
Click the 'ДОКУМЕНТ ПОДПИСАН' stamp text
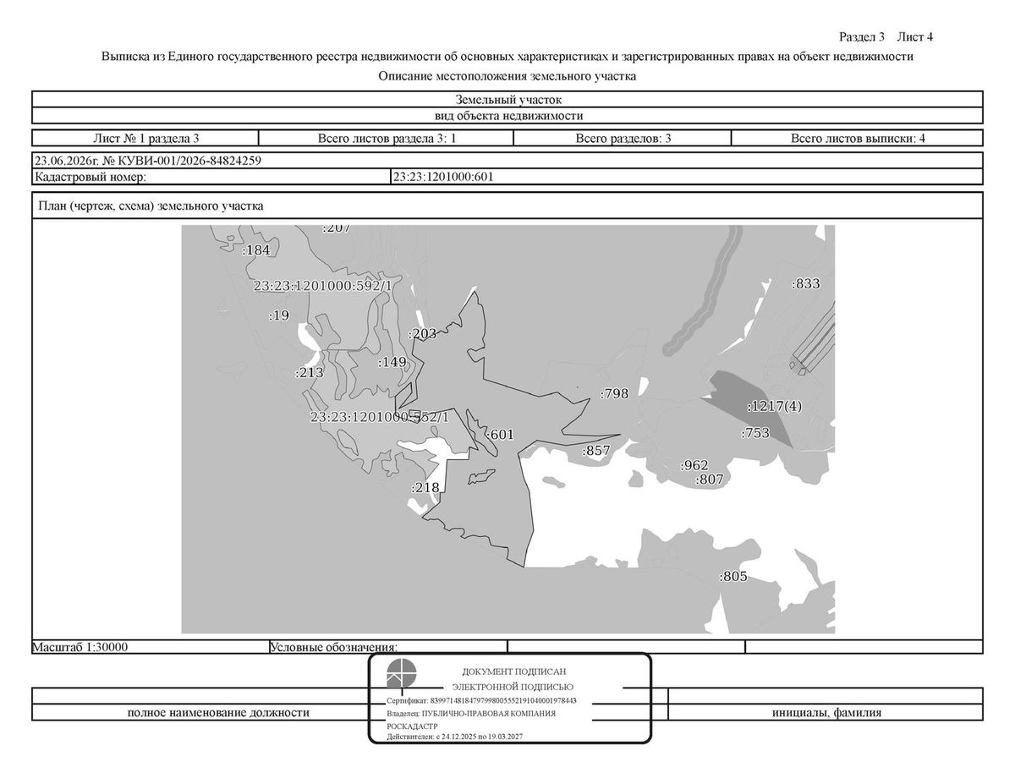(x=513, y=671)
